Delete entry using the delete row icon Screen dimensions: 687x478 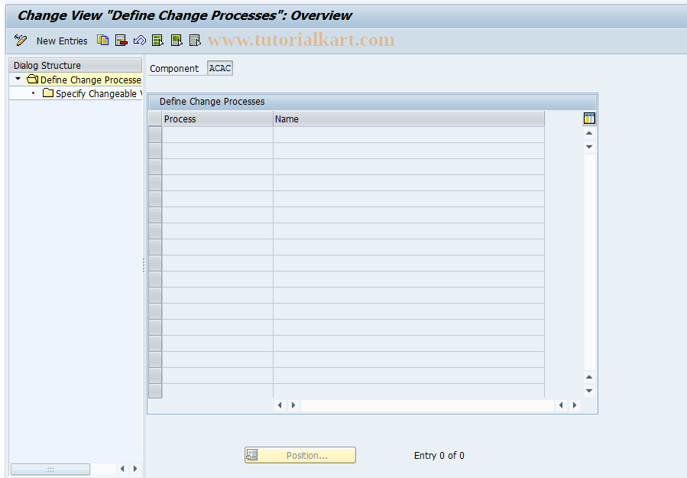(122, 41)
